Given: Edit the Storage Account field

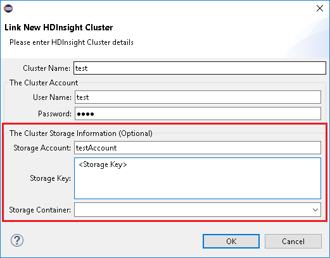Looking at the screenshot, I should click(198, 148).
